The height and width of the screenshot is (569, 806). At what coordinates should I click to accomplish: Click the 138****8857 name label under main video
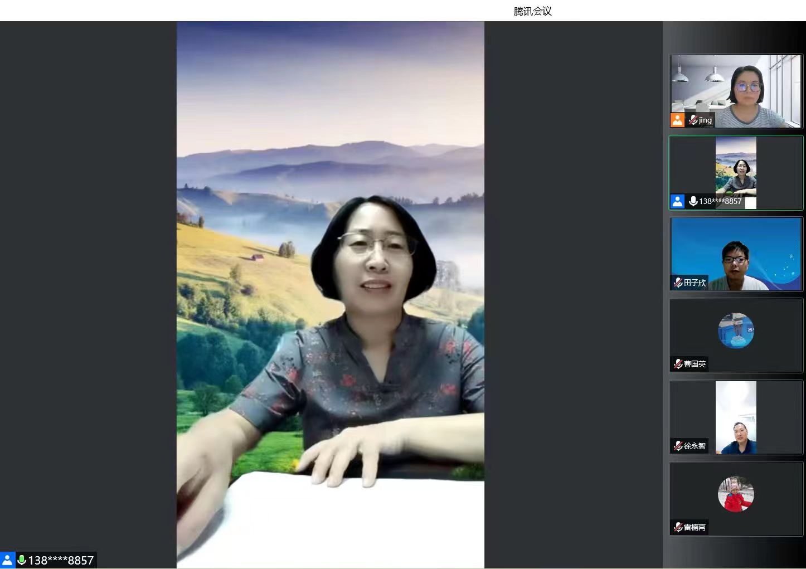tap(61, 560)
